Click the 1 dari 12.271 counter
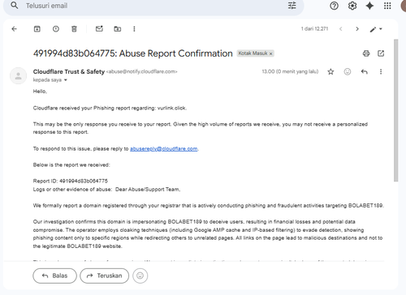The image size is (406, 295). (314, 28)
